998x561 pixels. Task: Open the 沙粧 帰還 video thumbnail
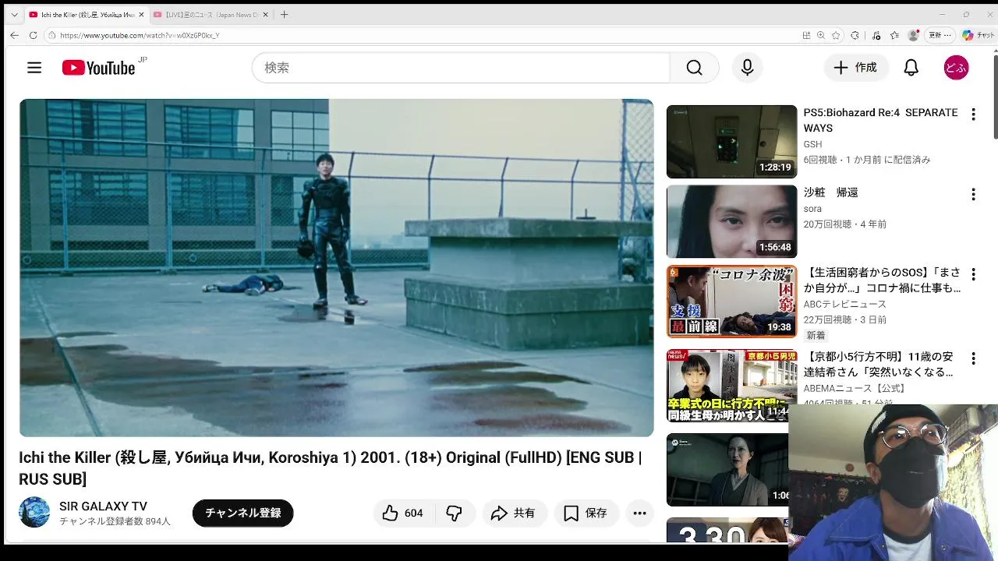[x=731, y=221]
